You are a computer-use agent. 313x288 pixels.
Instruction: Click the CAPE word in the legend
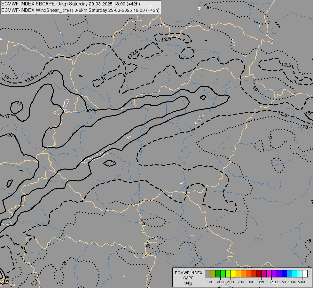[x=188, y=278]
